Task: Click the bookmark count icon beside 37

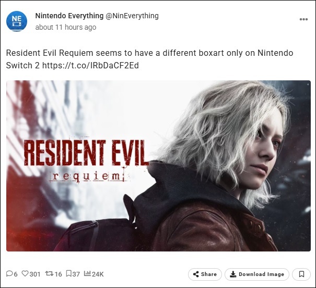Action: [x=69, y=273]
